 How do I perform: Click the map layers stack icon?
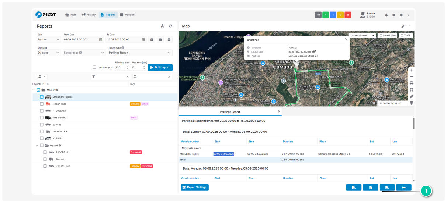412,103
